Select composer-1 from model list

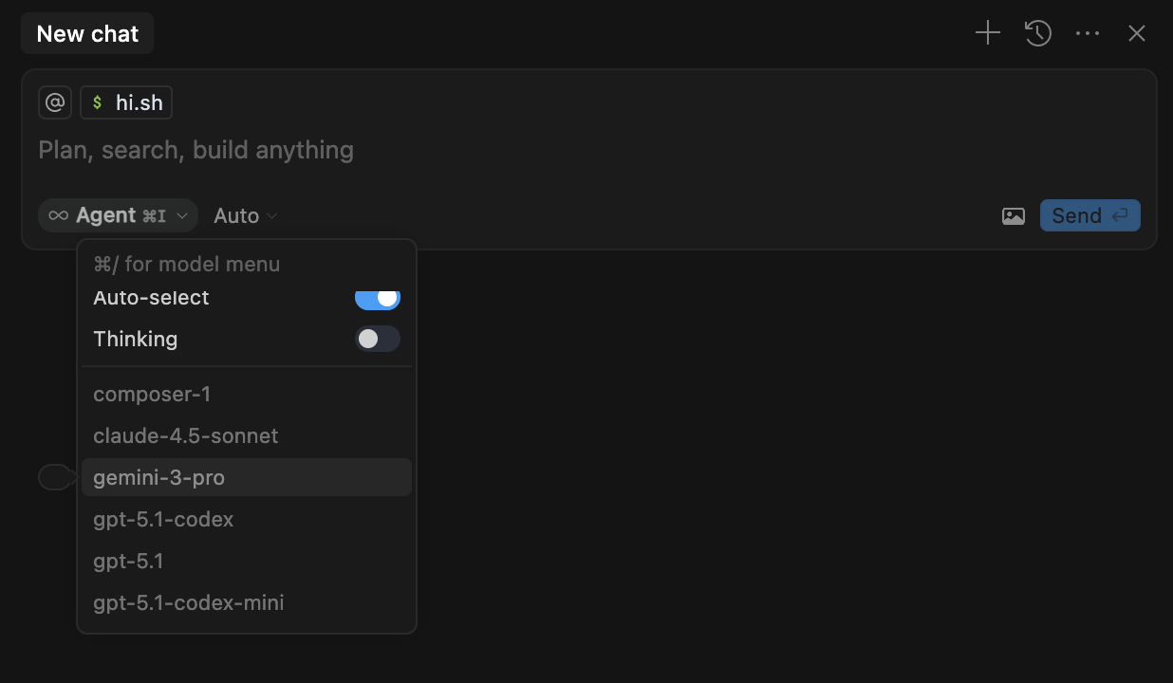coord(152,394)
